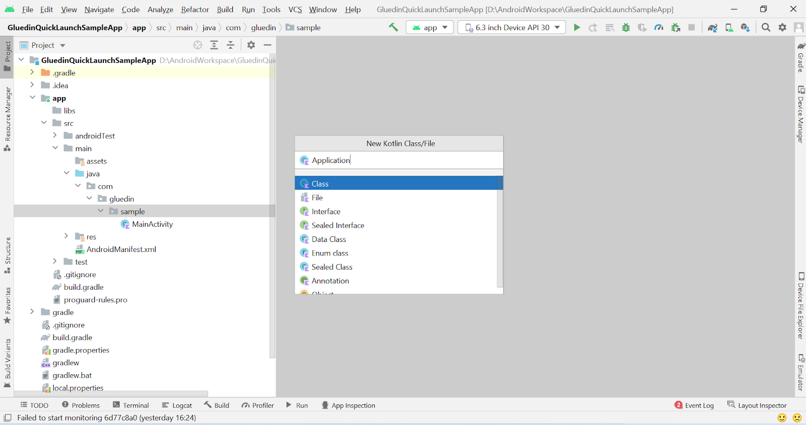The width and height of the screenshot is (806, 425).
Task: Select Interface in the Kotlin list
Action: click(396, 211)
